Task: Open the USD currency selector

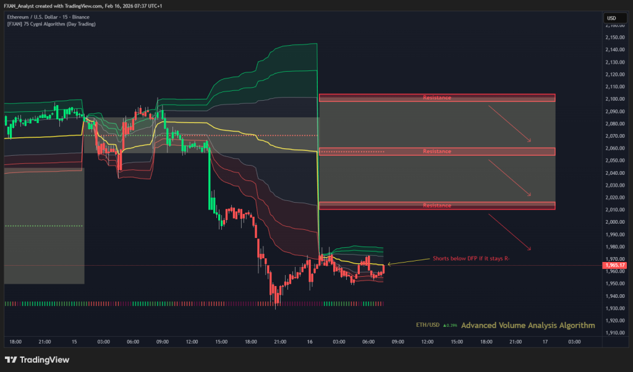Action: tap(611, 18)
